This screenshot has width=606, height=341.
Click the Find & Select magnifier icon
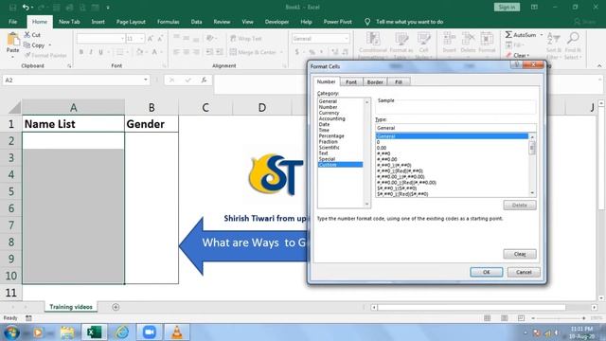[x=573, y=38]
